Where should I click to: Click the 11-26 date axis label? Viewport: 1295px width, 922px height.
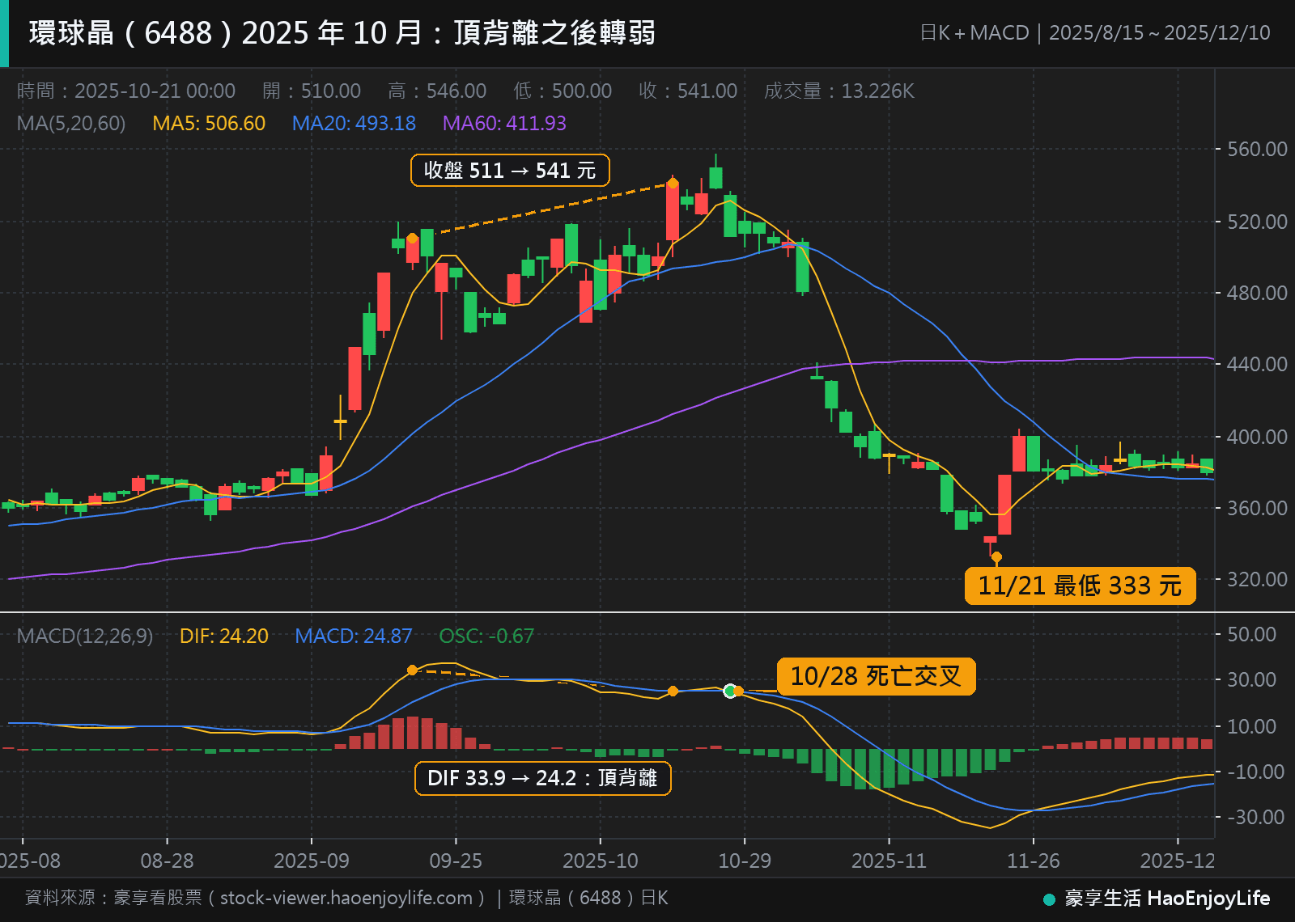[1034, 861]
